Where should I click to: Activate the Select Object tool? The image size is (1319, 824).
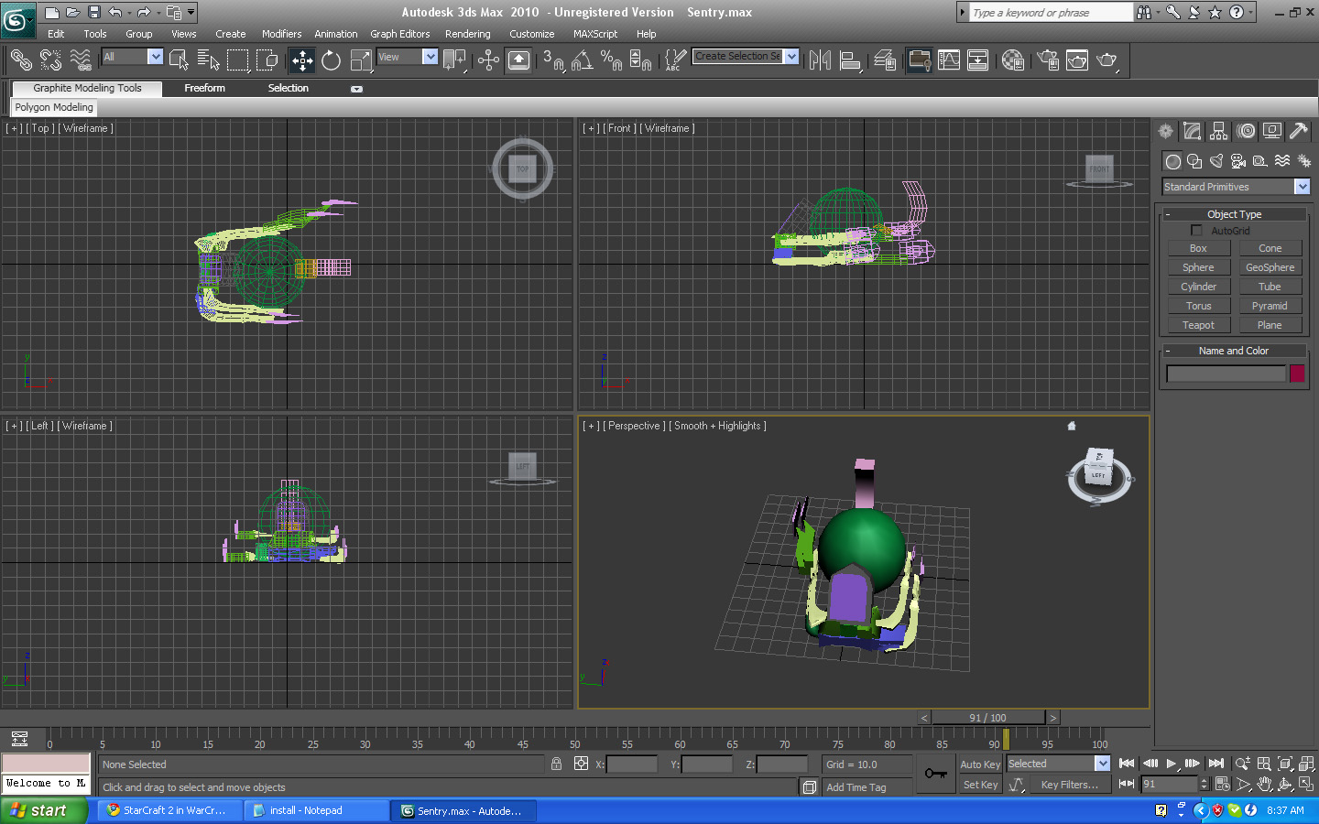[180, 60]
